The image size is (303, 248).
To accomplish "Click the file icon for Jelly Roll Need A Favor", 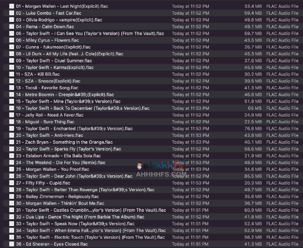I will point(11,115).
